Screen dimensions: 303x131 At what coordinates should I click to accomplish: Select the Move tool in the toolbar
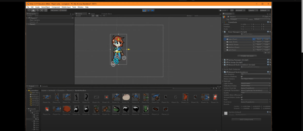[33, 10]
